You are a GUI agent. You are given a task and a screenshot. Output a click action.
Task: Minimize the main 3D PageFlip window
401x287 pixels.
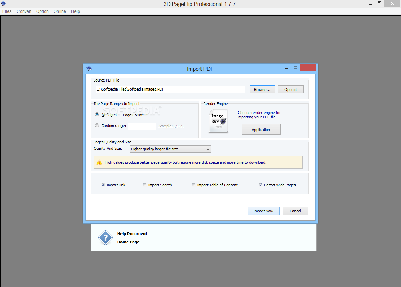(x=370, y=3)
